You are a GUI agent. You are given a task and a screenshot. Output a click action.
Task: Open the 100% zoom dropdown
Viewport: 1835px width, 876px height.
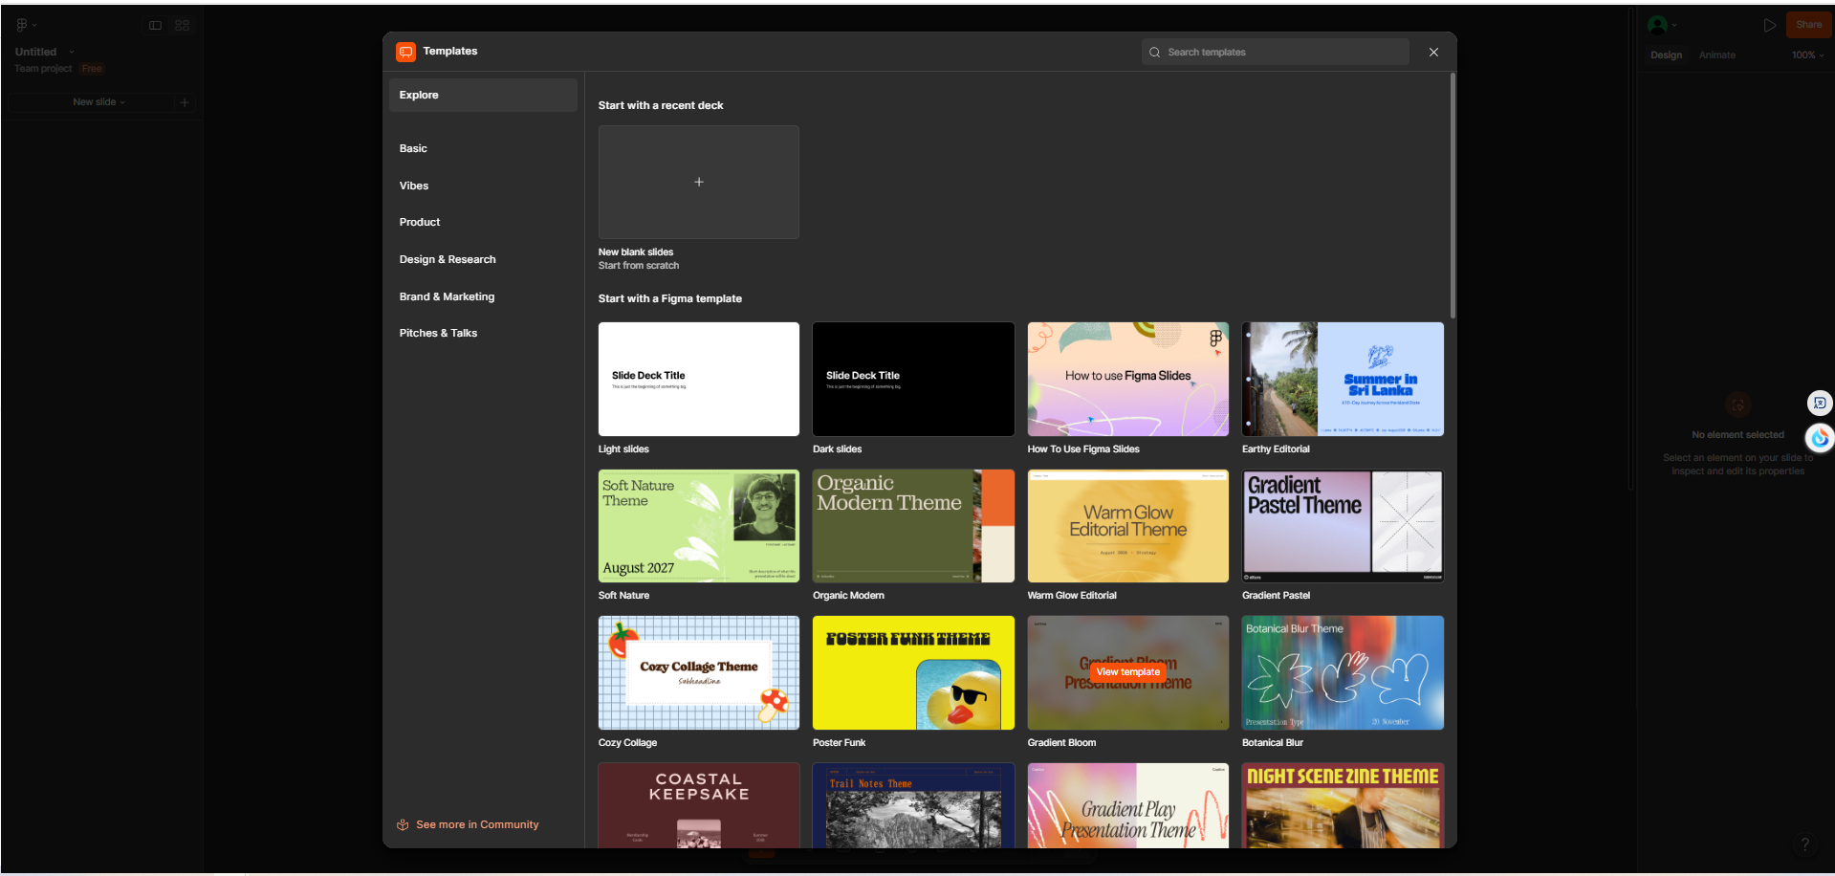click(1807, 55)
